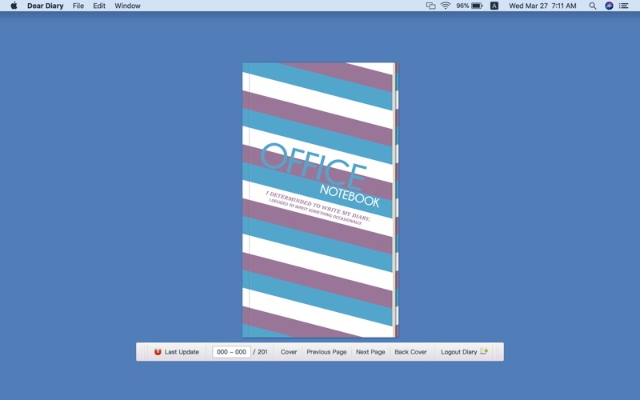The height and width of the screenshot is (400, 640).
Task: Open the Apple menu
Action: pos(14,6)
